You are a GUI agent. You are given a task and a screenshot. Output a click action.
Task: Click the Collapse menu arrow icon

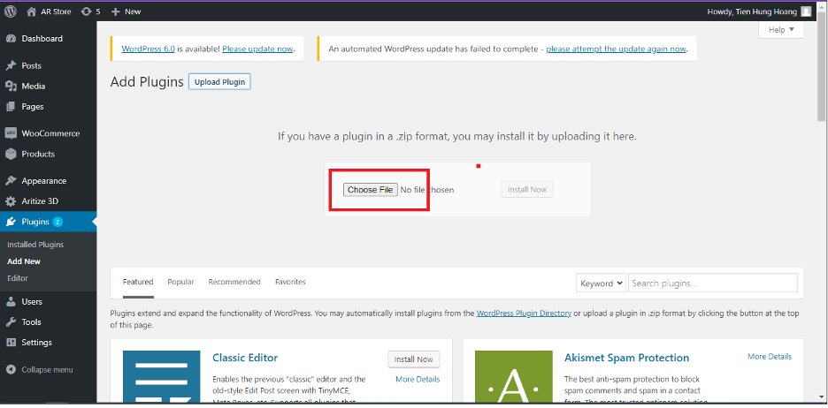click(11, 369)
